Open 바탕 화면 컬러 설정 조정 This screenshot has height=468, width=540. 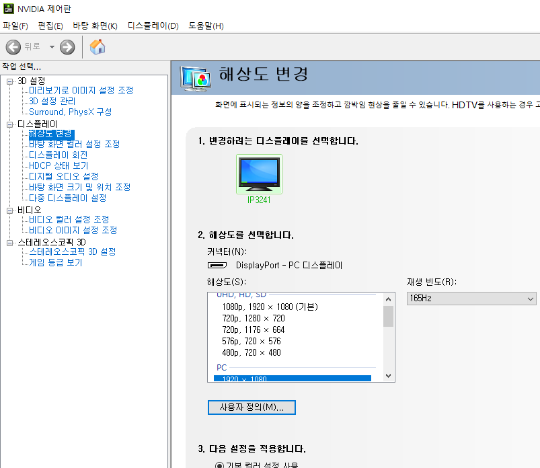click(75, 144)
